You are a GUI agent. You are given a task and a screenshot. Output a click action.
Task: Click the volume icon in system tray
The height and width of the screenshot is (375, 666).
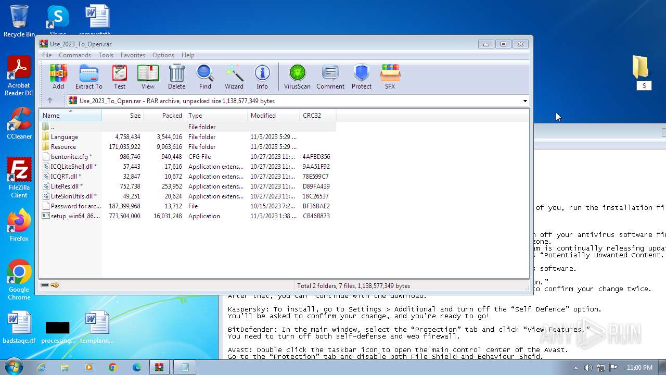[588, 367]
